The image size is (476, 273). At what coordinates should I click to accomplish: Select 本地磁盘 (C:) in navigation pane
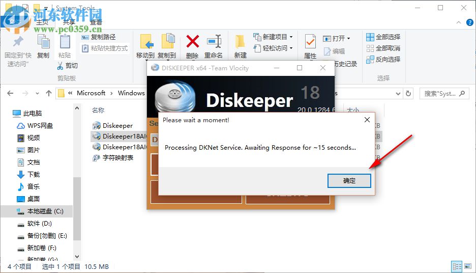[37, 211]
